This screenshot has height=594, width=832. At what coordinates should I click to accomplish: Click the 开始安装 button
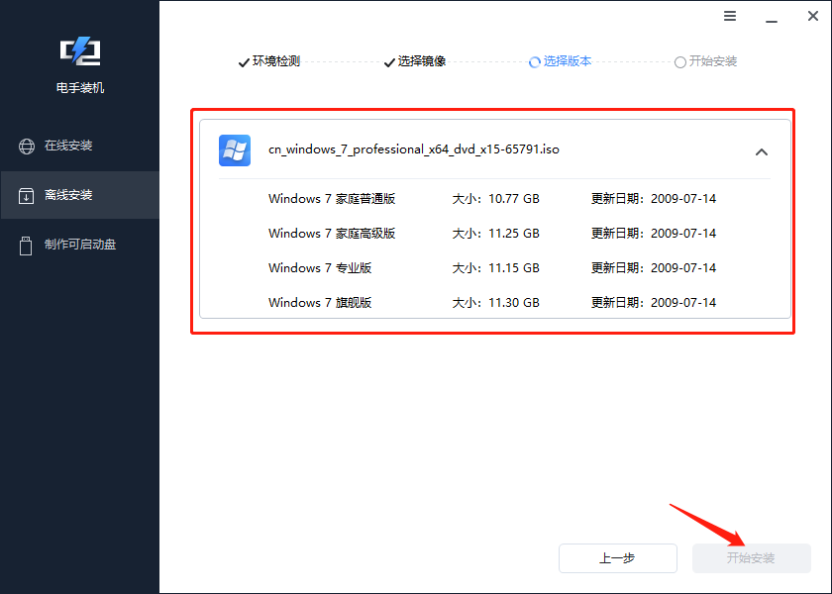tap(752, 558)
